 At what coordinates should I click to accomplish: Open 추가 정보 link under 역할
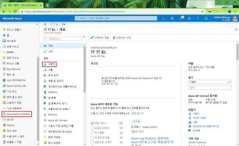pyautogui.click(x=194, y=70)
